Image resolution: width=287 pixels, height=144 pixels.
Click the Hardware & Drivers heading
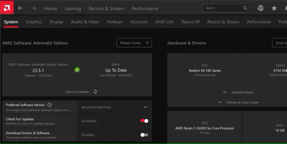187,43
